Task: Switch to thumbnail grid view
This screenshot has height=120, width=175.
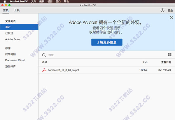Action: point(170,55)
